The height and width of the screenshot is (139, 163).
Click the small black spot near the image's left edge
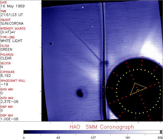coord(51,44)
